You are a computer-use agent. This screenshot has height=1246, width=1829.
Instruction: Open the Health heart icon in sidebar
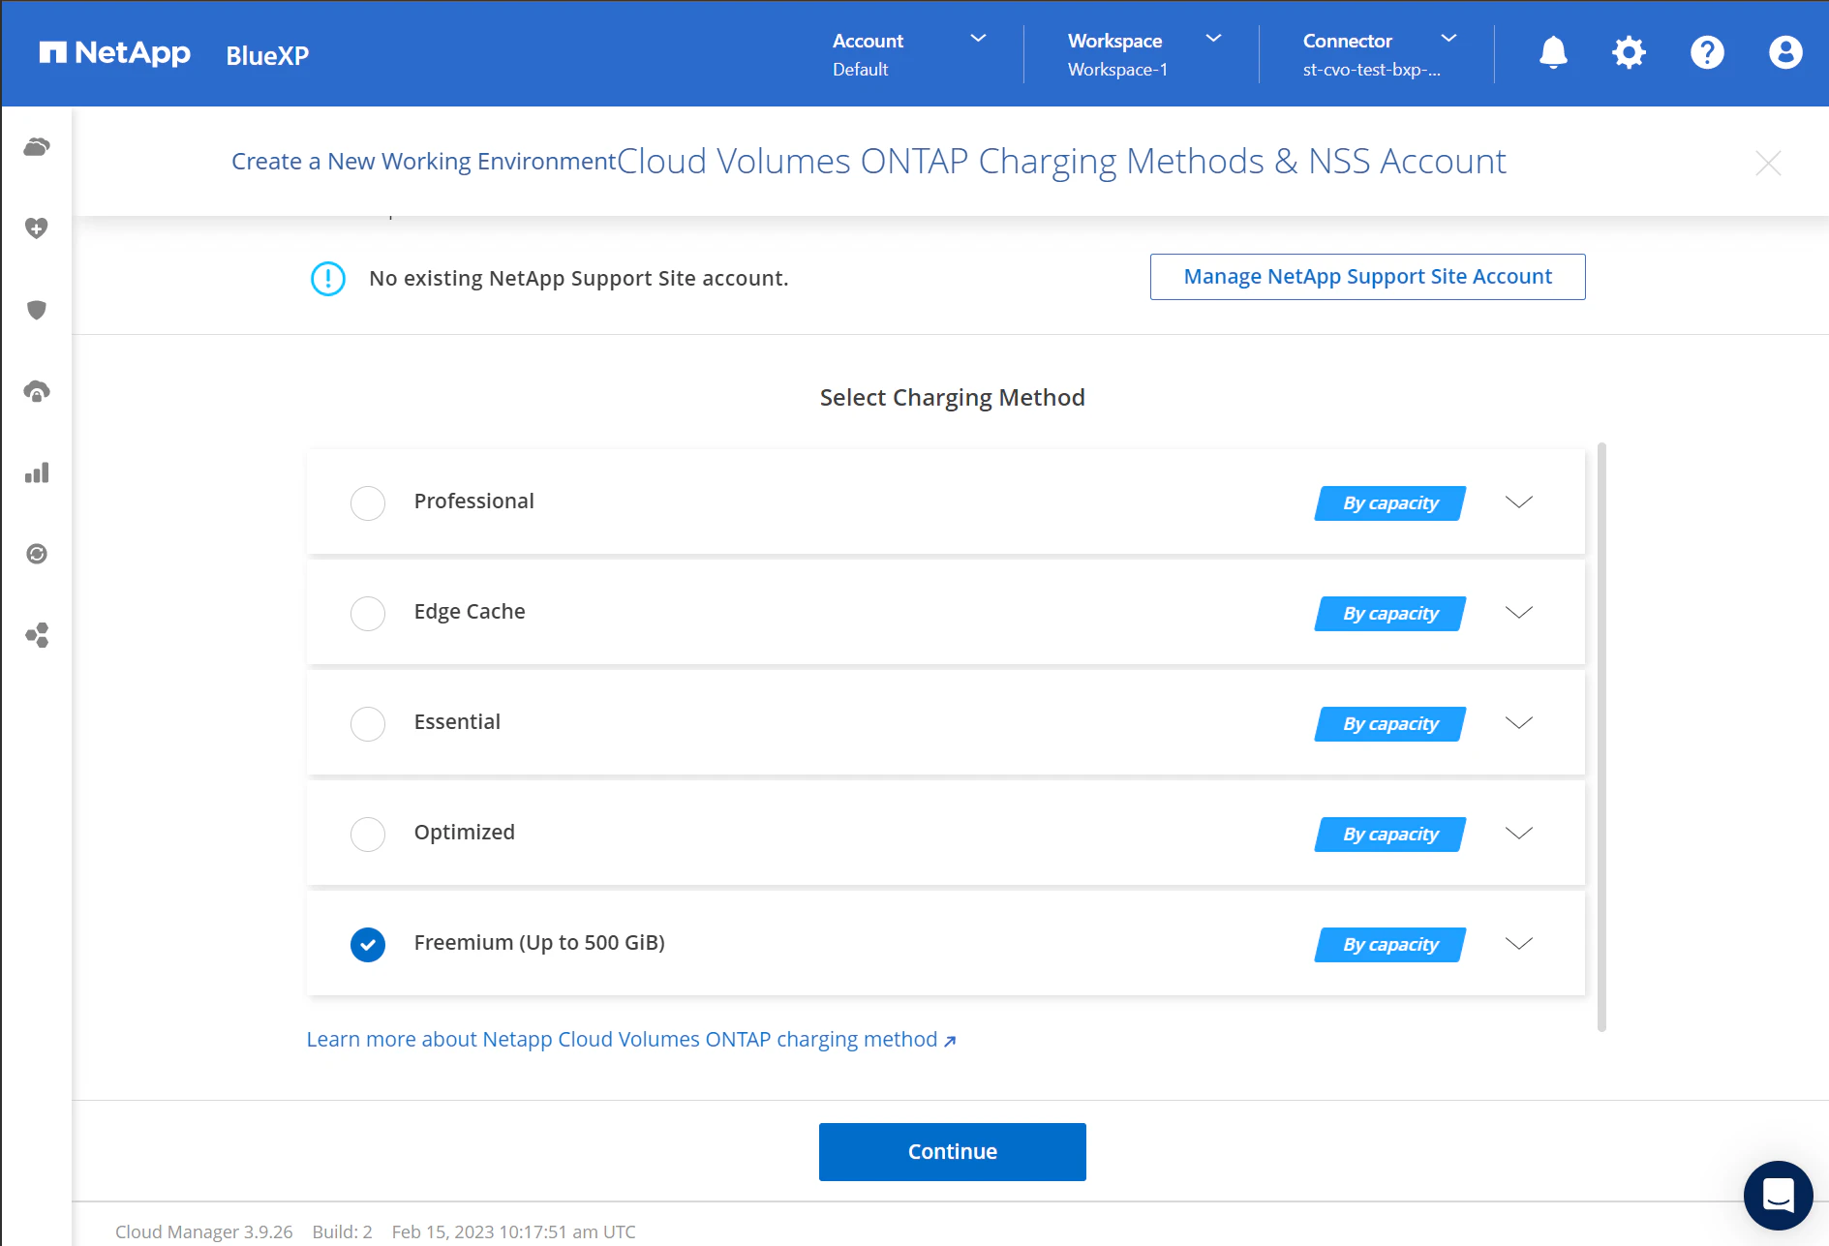point(37,228)
